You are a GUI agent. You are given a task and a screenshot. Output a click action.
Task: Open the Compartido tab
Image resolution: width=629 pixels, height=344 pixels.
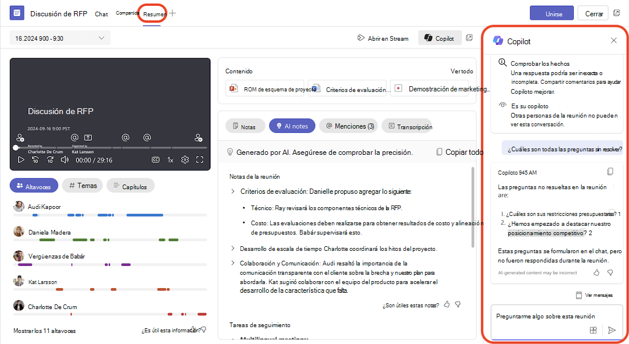(127, 13)
